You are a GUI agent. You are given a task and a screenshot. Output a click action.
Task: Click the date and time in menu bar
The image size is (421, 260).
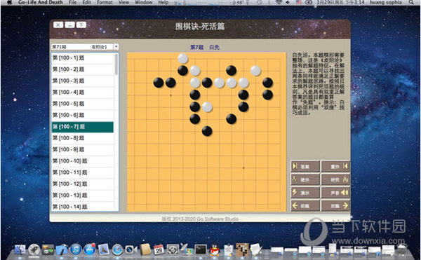click(x=340, y=2)
